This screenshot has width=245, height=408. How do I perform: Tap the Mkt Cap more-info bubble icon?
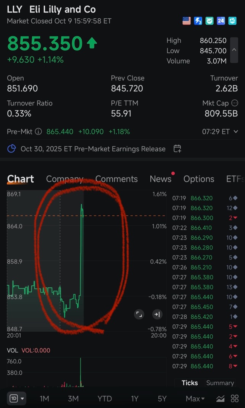point(235,103)
